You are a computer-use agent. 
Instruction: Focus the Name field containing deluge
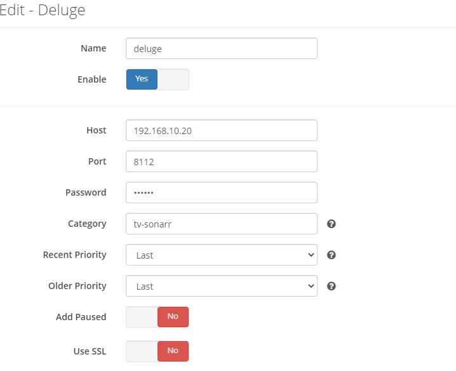pos(221,48)
